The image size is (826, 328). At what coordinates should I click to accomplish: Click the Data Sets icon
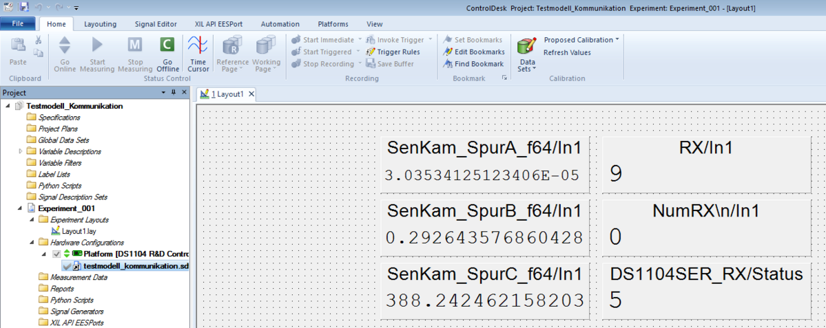(x=527, y=47)
